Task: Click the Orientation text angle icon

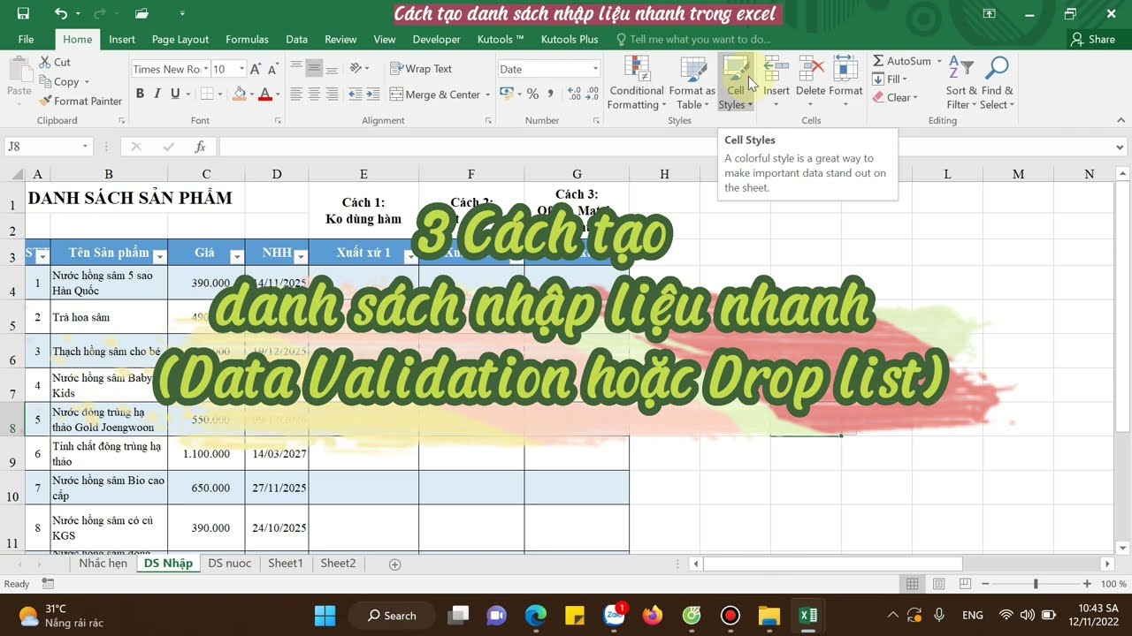Action: click(x=356, y=68)
